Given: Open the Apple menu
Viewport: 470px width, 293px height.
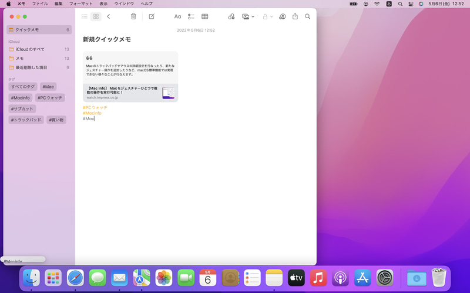Looking at the screenshot, I should (9, 4).
